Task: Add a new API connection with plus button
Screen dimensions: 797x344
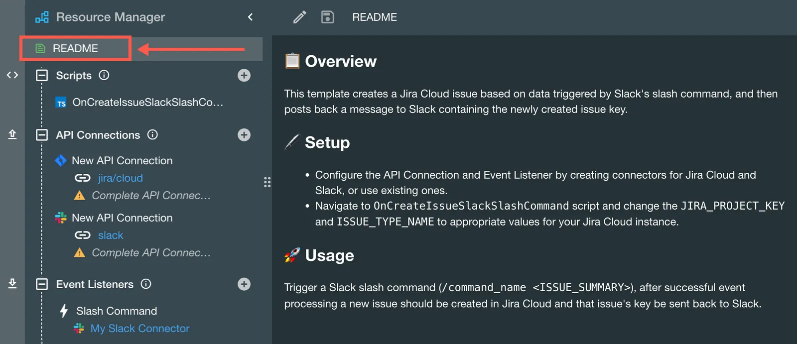Action: (244, 135)
